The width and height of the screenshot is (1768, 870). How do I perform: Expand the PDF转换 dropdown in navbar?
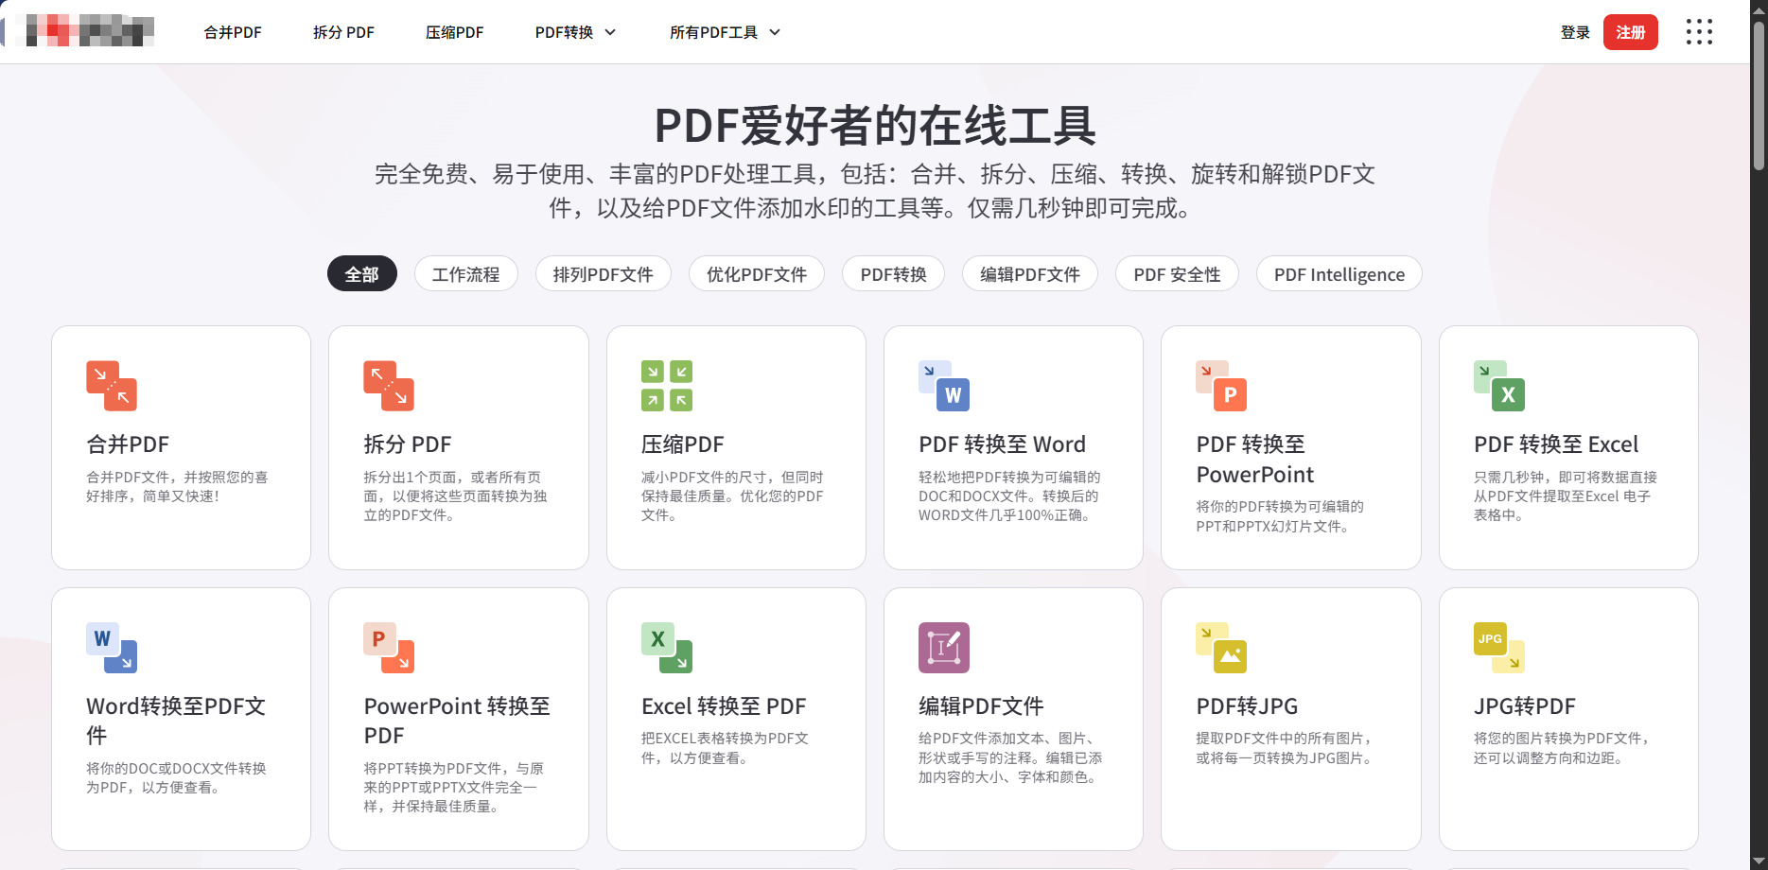(x=575, y=32)
